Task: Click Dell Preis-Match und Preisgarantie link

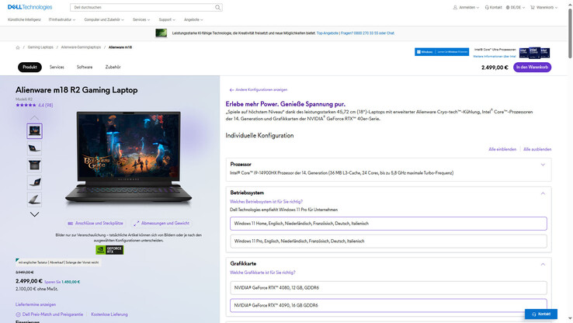Action: click(x=50, y=314)
